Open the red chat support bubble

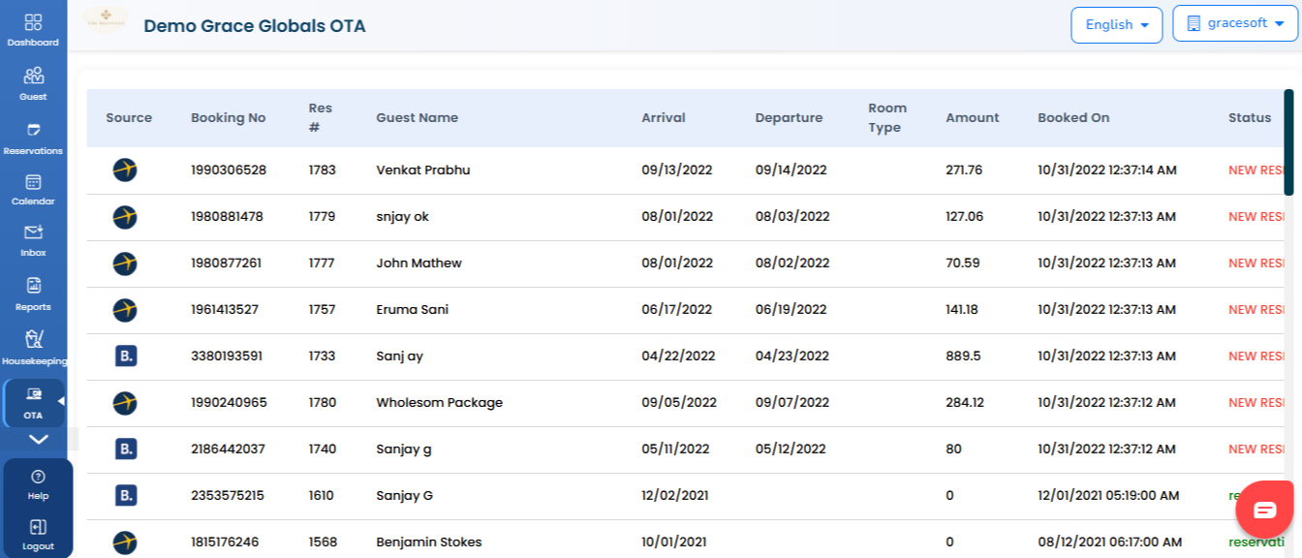coord(1265,510)
